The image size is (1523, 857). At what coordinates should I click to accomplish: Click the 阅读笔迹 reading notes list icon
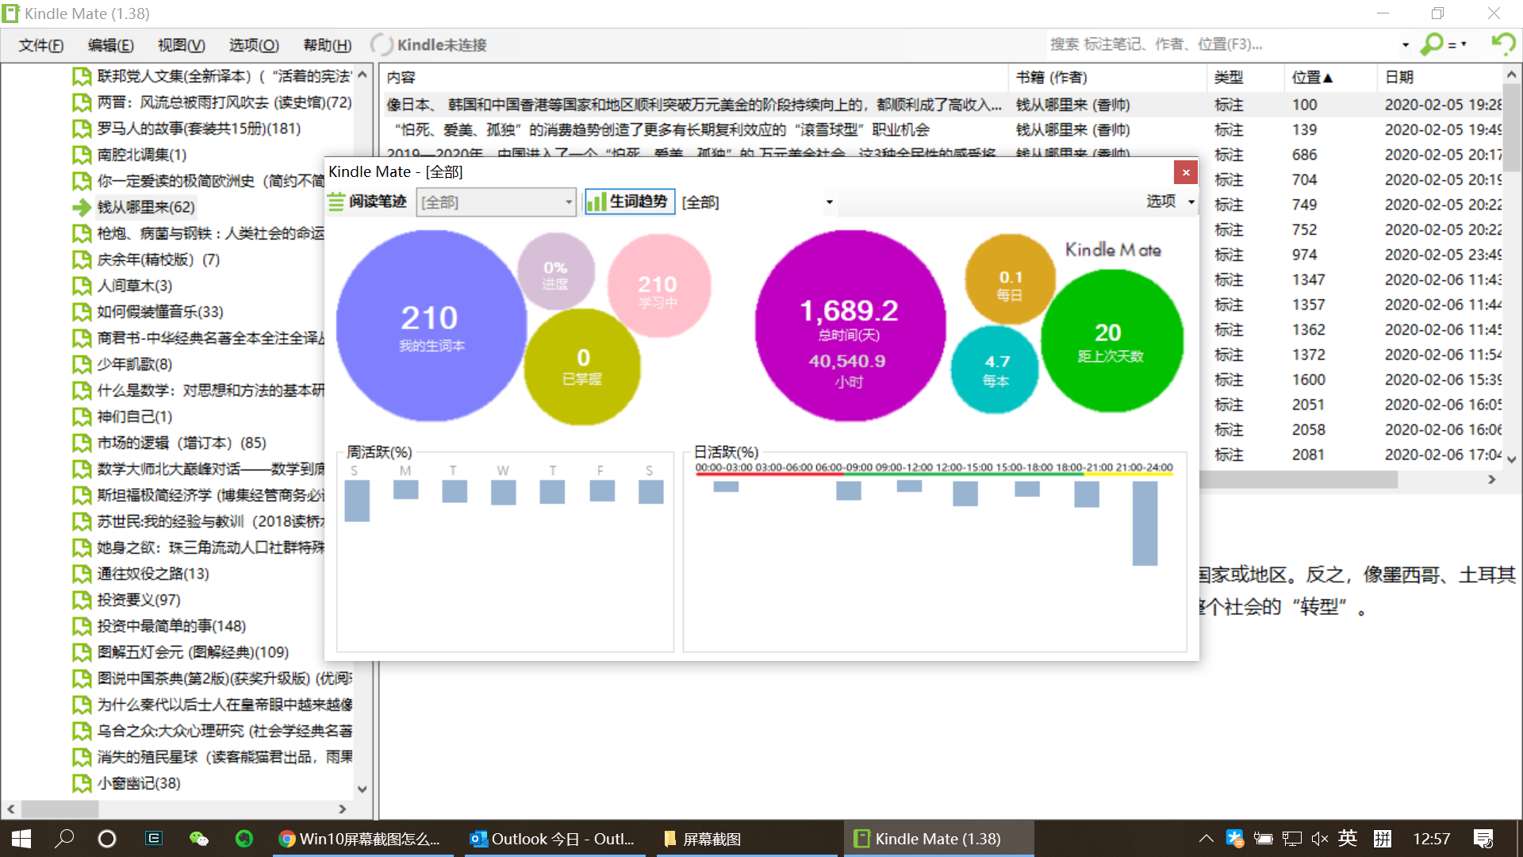pyautogui.click(x=336, y=202)
